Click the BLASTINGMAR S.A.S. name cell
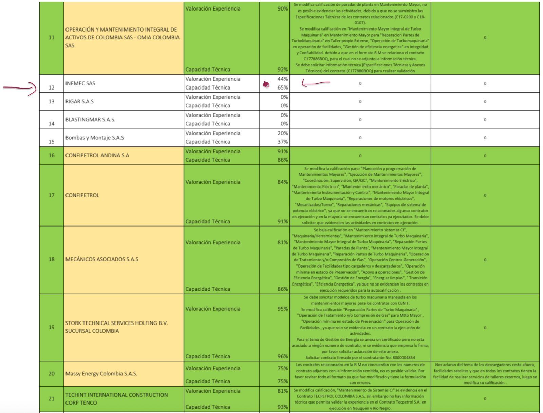The height and width of the screenshot is (413, 543). (124, 120)
